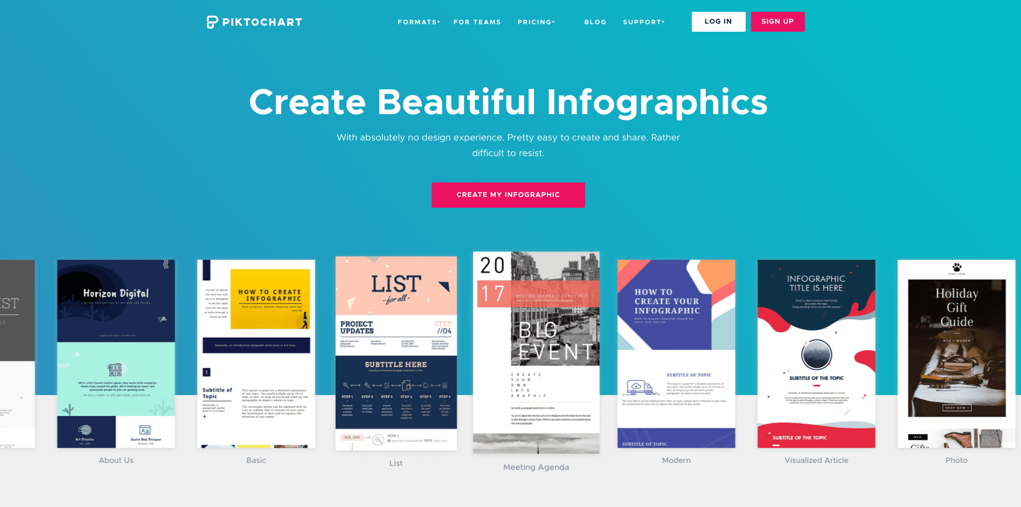Image resolution: width=1021 pixels, height=507 pixels.
Task: Click the Basic template label
Action: [256, 460]
